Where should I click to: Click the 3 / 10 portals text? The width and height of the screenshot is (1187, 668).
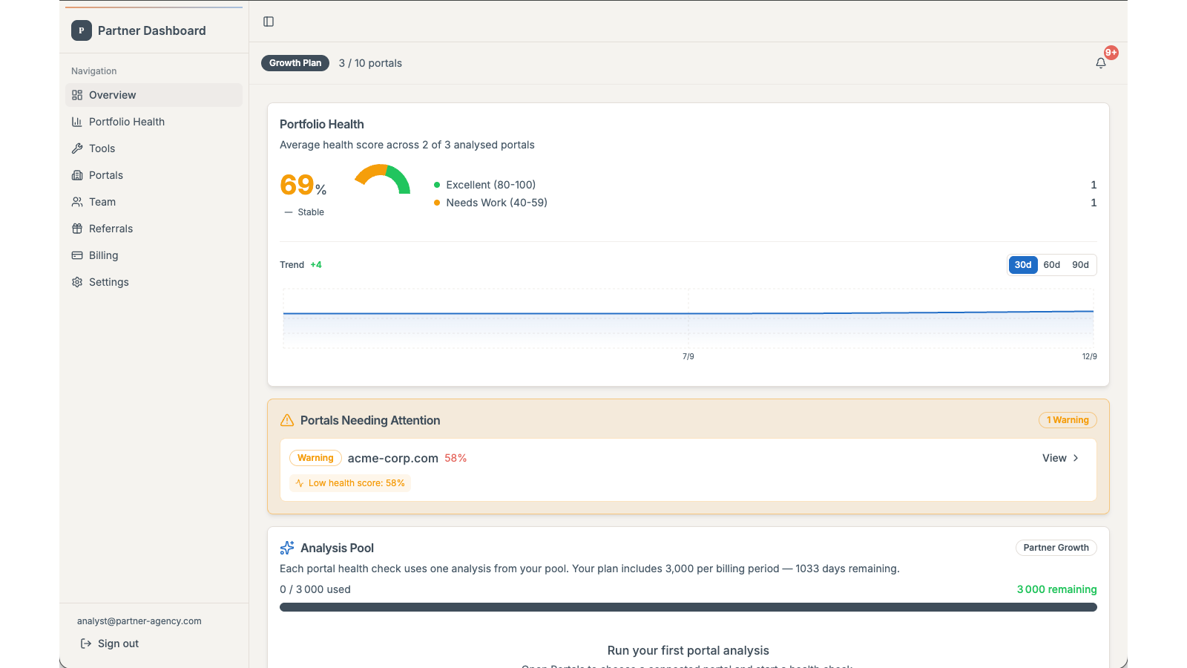[x=370, y=63]
